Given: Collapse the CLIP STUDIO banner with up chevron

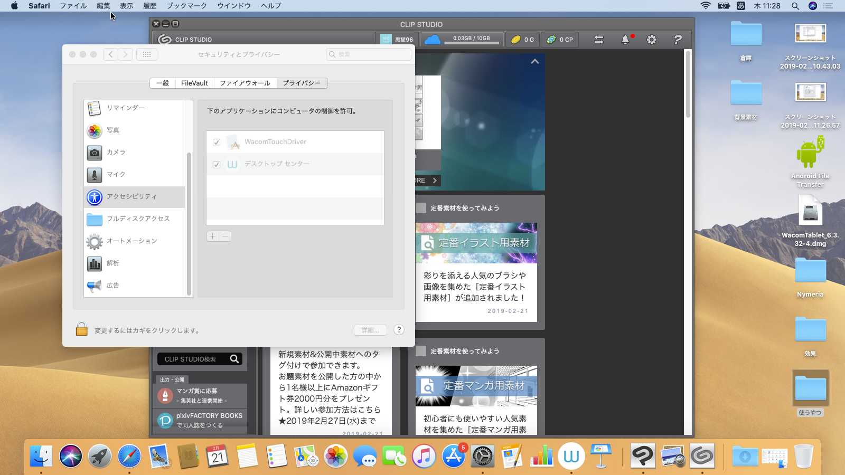Looking at the screenshot, I should coord(535,61).
